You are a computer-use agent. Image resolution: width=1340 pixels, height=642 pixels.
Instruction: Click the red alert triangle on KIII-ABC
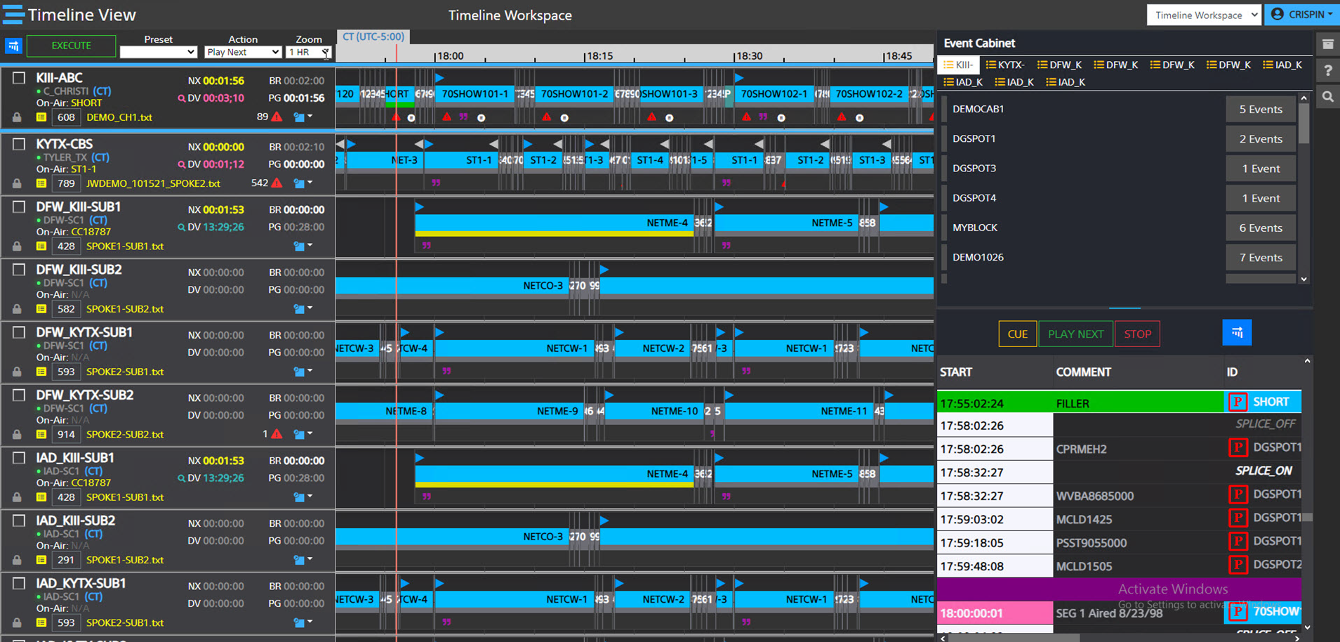[x=277, y=117]
